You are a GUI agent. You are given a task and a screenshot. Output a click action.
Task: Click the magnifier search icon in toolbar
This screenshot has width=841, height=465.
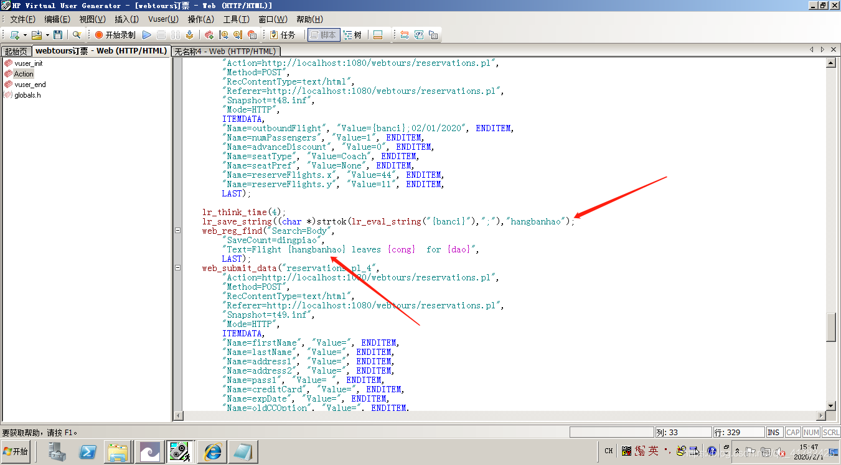coord(77,35)
